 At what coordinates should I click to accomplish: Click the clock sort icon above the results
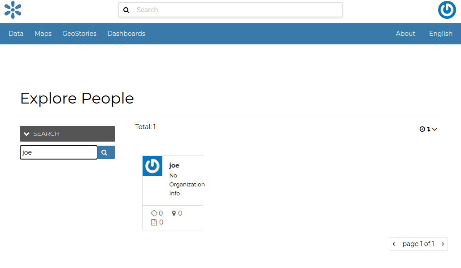tap(422, 129)
